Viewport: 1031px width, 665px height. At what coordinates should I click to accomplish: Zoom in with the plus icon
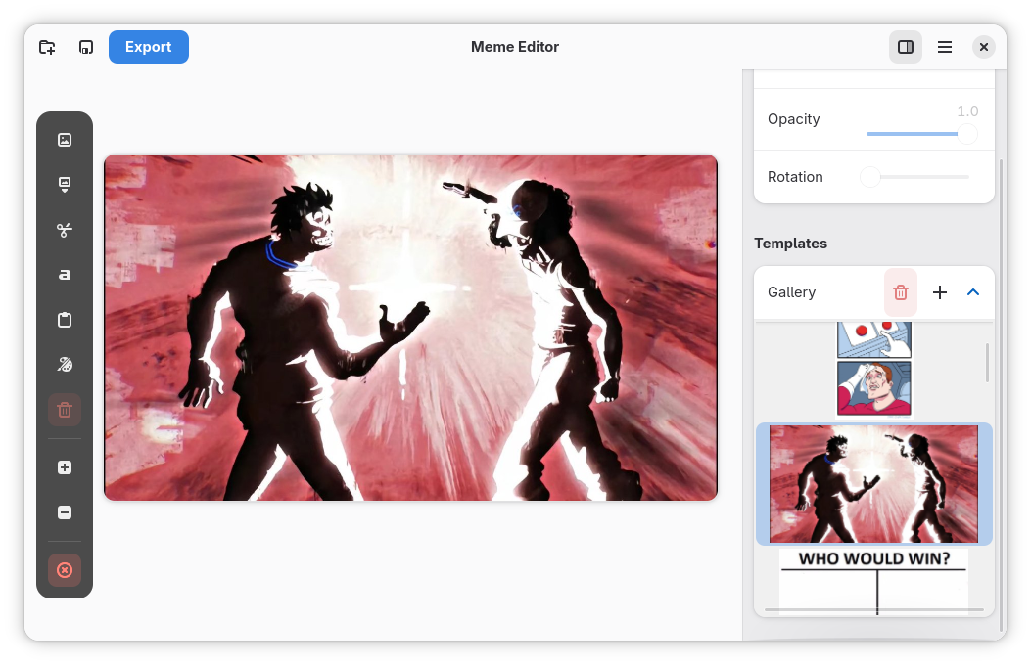[x=65, y=467]
